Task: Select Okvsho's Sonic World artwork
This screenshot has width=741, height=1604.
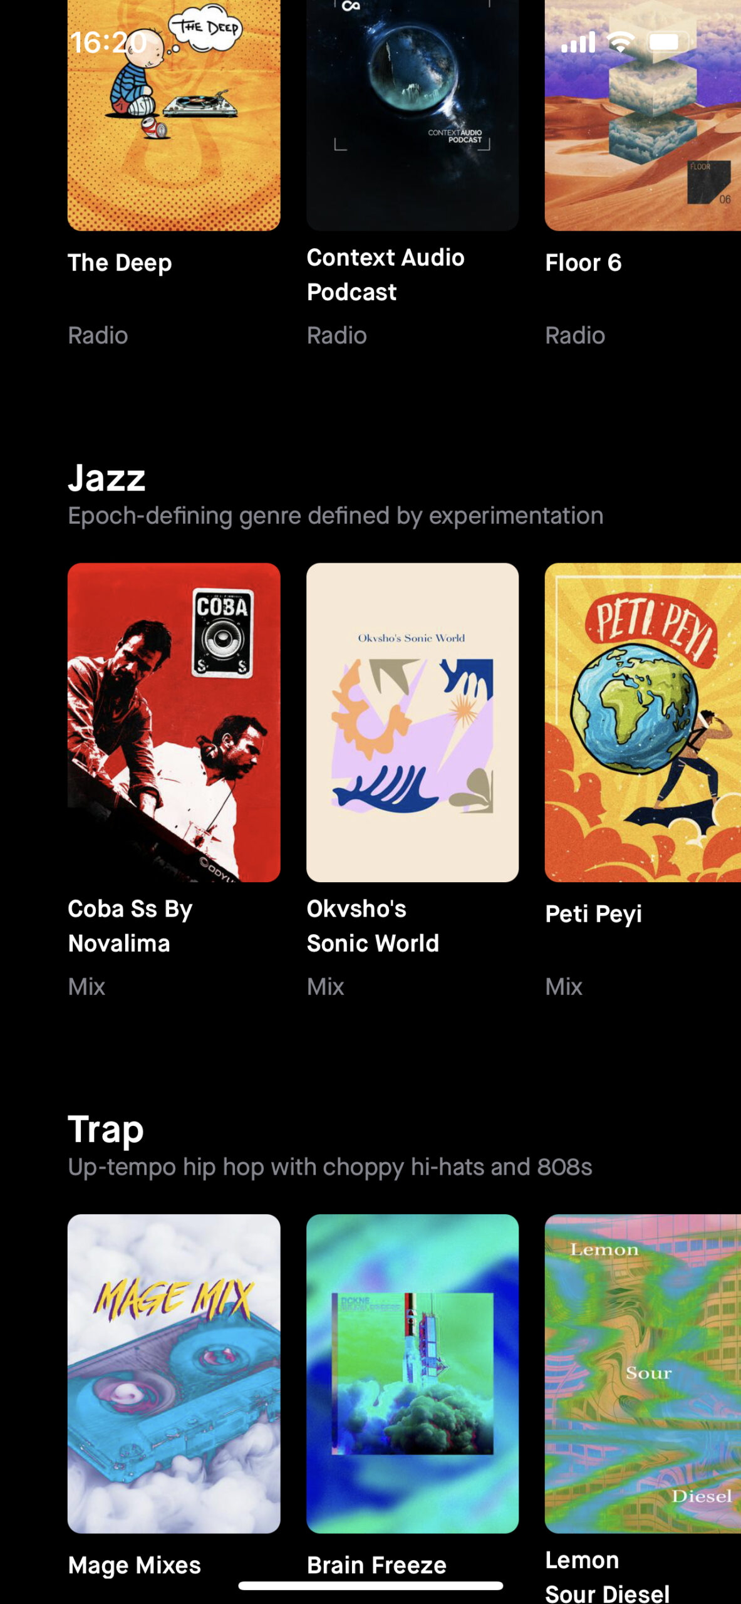Action: 412,722
